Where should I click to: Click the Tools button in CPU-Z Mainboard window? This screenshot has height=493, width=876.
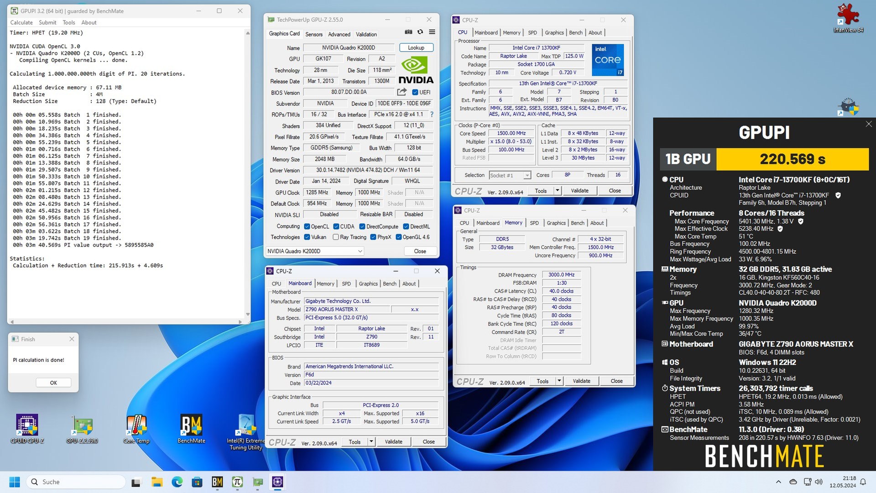pyautogui.click(x=355, y=442)
